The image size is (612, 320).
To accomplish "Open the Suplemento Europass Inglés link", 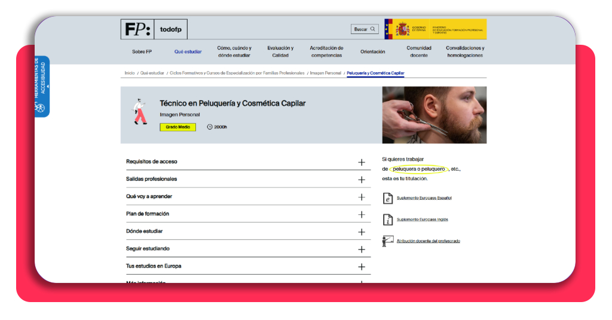I will pos(423,220).
